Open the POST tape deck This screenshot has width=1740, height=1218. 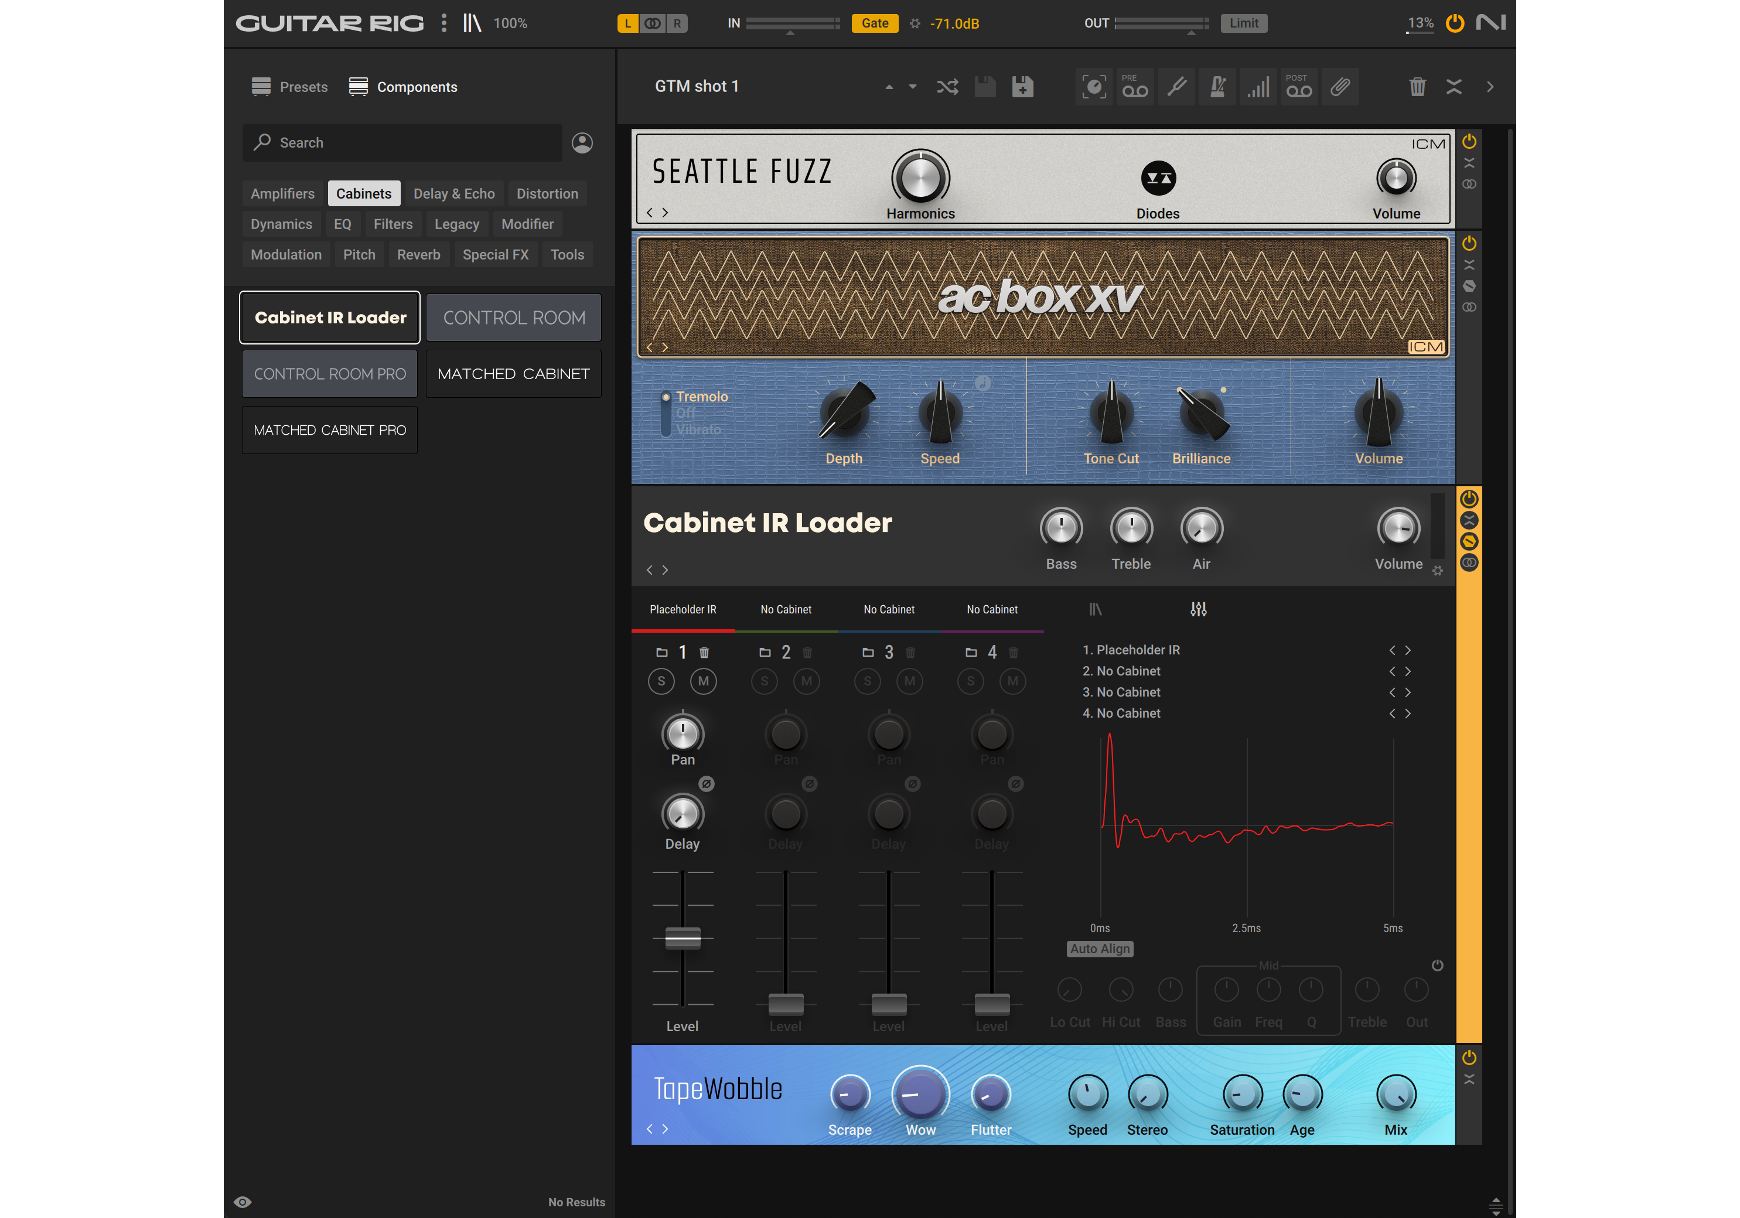click(1299, 86)
